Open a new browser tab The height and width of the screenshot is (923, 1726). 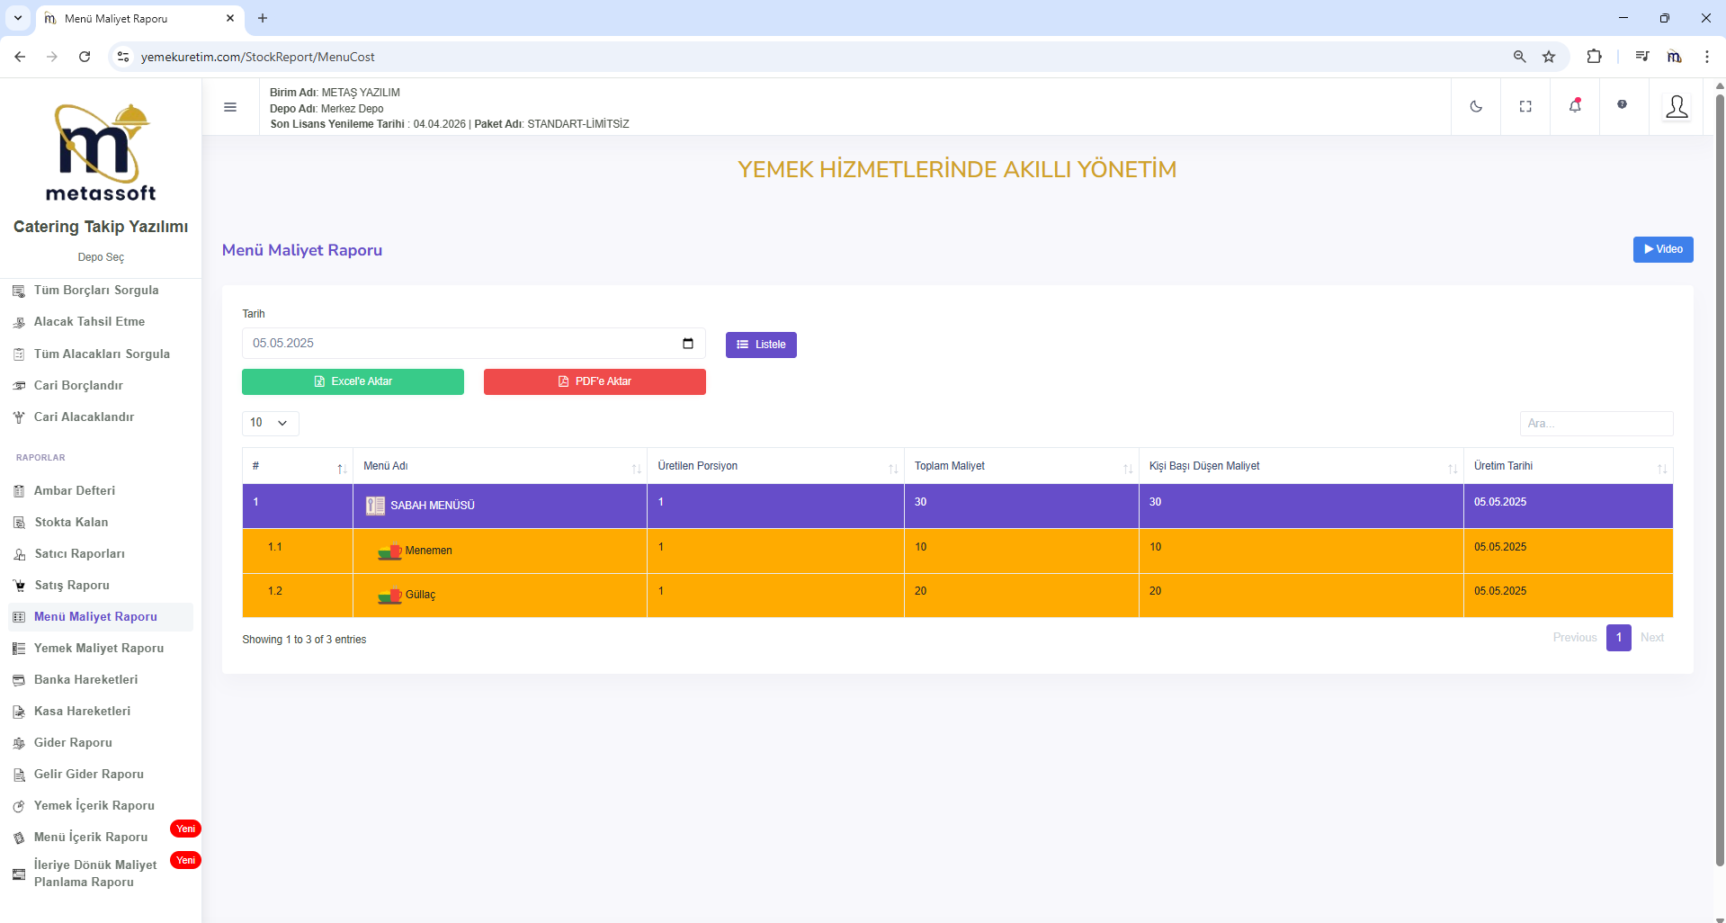263,18
